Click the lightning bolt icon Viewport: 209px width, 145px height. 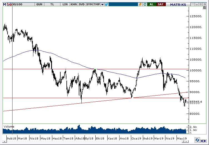pyautogui.click(x=140, y=4)
